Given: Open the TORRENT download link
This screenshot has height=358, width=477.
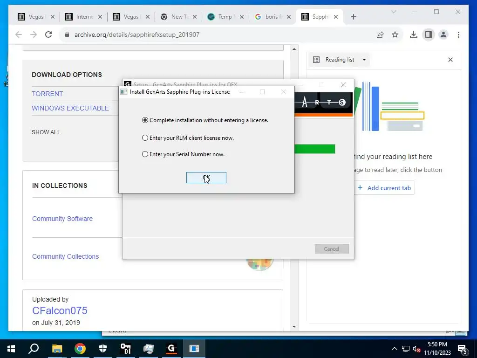Looking at the screenshot, I should [48, 94].
